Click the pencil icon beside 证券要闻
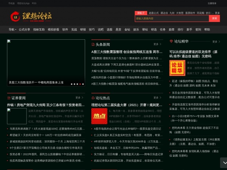The height and width of the screenshot is (170, 227). pos(9,97)
